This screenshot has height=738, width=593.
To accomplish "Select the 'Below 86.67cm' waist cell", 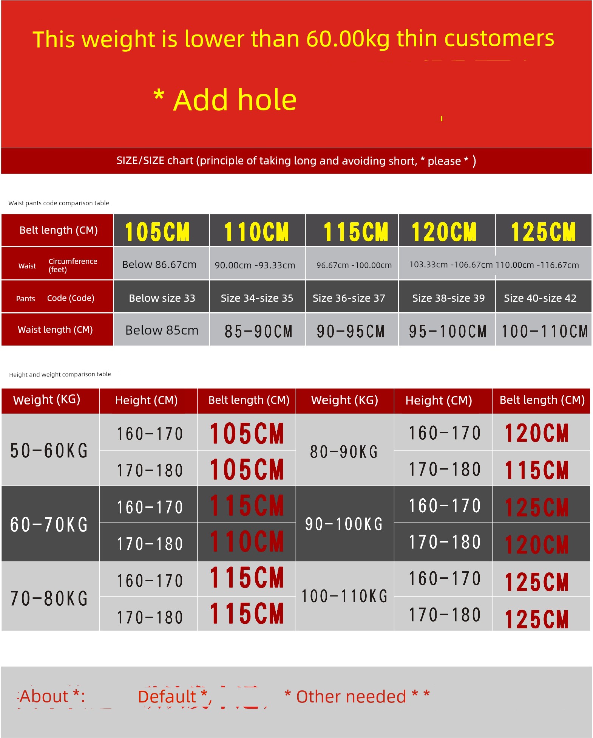I will [159, 264].
